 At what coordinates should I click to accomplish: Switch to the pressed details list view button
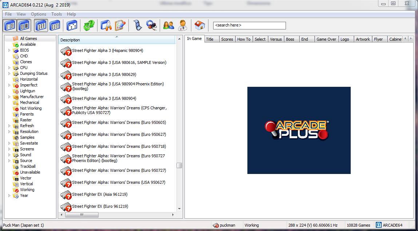(x=41, y=25)
